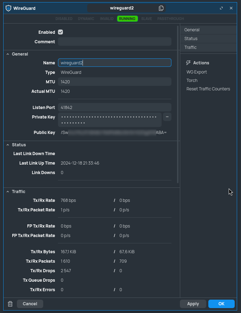Image resolution: width=241 pixels, height=313 pixels.
Task: Click the Type value WireGuard
Action: [x=71, y=72]
